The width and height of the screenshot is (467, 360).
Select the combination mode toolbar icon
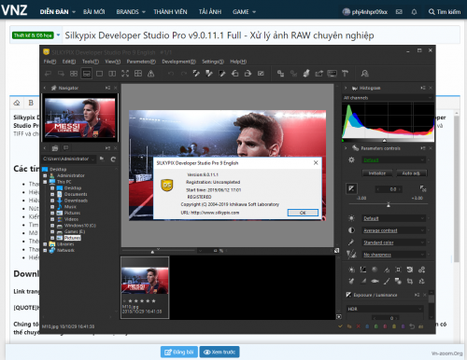click(x=87, y=74)
